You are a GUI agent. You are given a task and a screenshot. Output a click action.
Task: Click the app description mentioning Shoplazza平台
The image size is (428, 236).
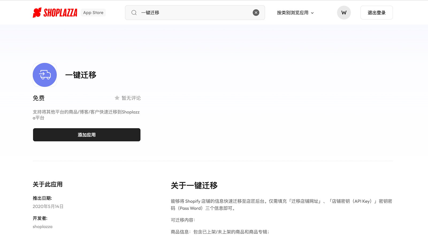click(86, 115)
